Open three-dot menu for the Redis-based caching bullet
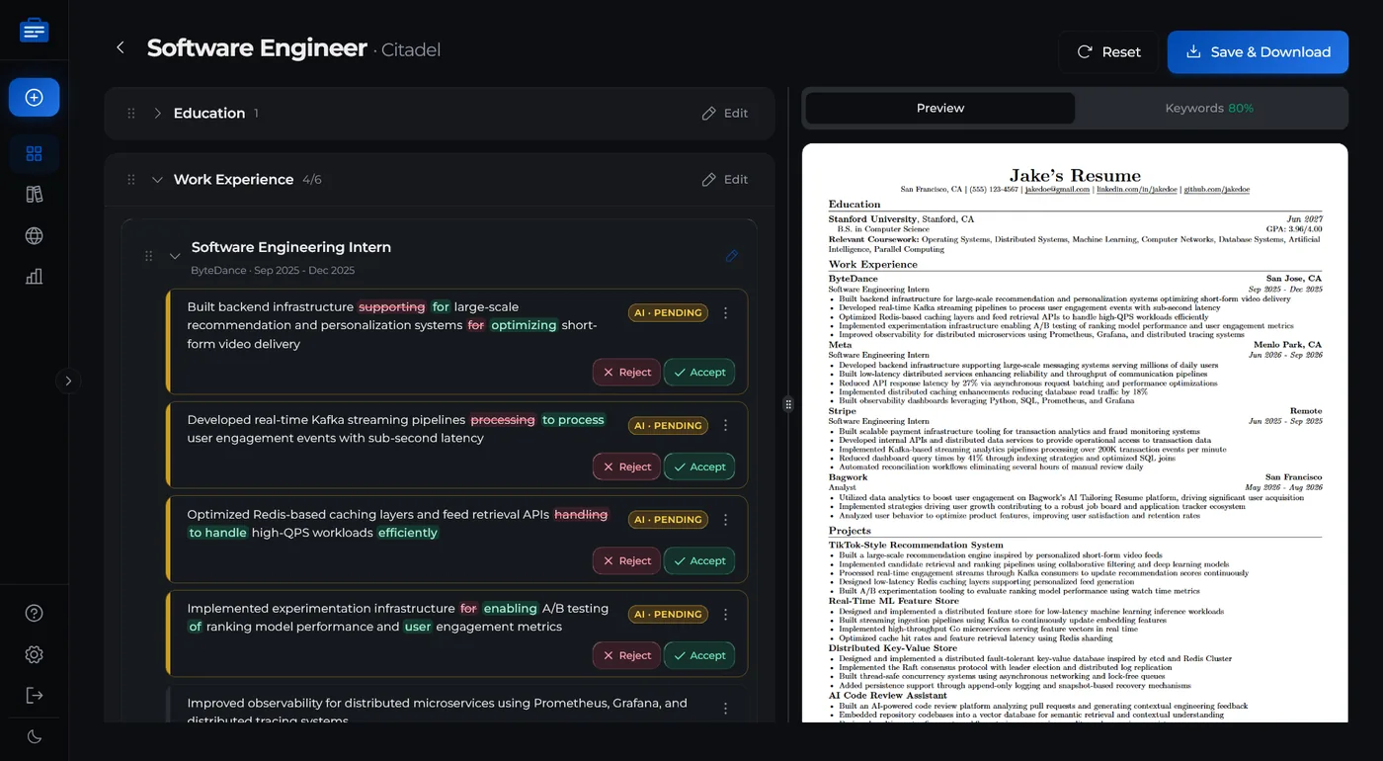Image resolution: width=1383 pixels, height=761 pixels. 725,520
